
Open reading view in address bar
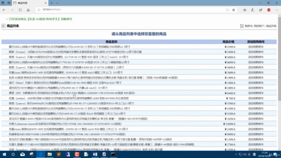(227, 10)
